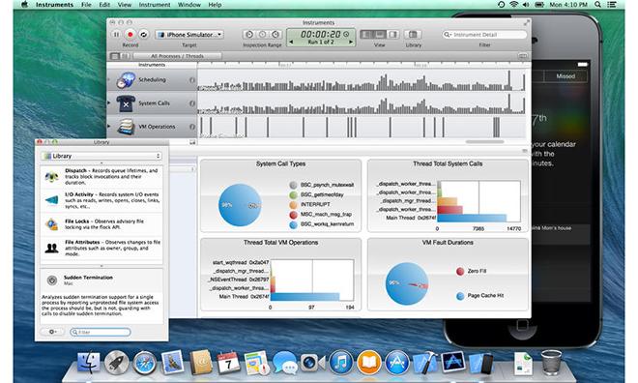Expand the VM Operations instrument row
Screen dimensions: 638x383
click(x=109, y=126)
